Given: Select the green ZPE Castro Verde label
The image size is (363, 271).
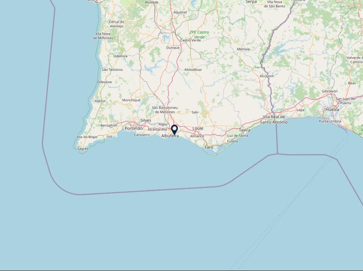Looking at the screenshot, I should point(199,35).
